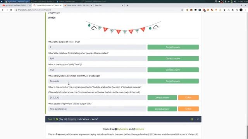Open the Extensions puzzle-piece icon

click(x=232, y=10)
